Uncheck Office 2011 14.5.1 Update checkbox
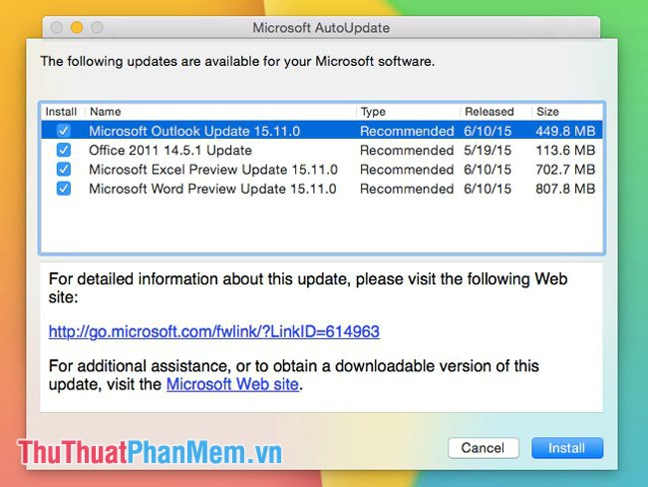This screenshot has height=487, width=648. pos(64,150)
